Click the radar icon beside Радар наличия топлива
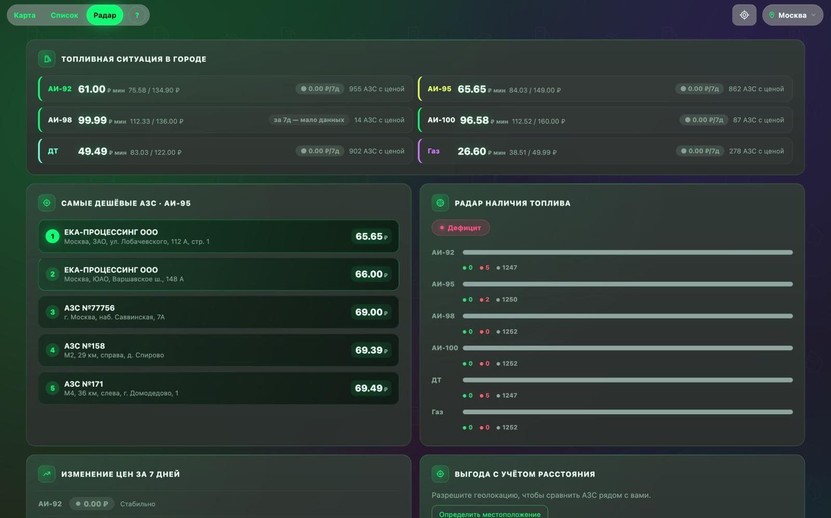Screen dimensions: 831x518 pos(440,203)
